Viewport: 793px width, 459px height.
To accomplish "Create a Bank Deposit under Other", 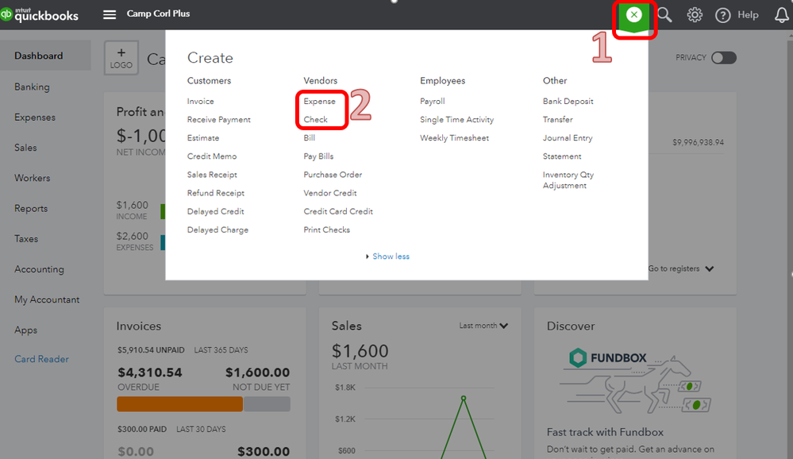I will 568,101.
